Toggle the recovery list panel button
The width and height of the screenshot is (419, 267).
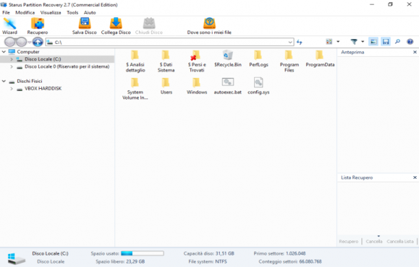[x=385, y=42]
